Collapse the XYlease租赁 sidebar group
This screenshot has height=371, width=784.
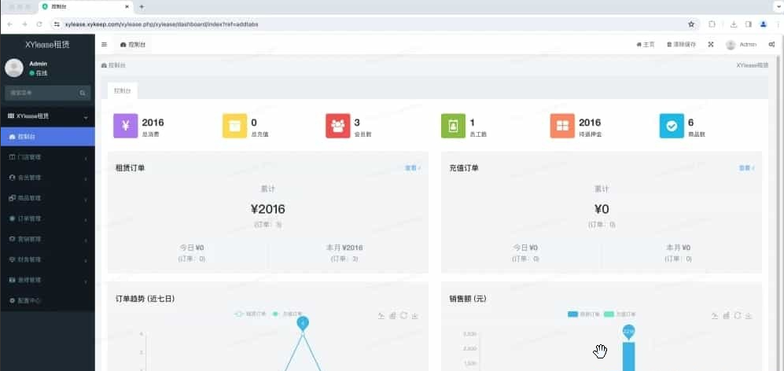coord(47,116)
